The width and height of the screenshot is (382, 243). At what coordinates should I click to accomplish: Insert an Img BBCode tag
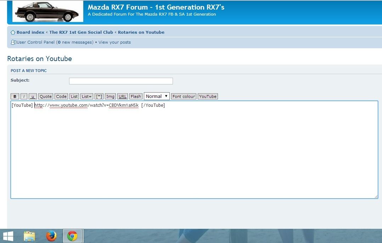(x=110, y=96)
